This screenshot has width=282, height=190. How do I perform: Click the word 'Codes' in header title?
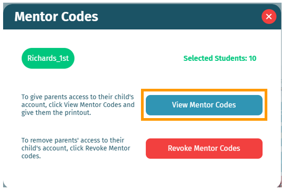point(80,16)
